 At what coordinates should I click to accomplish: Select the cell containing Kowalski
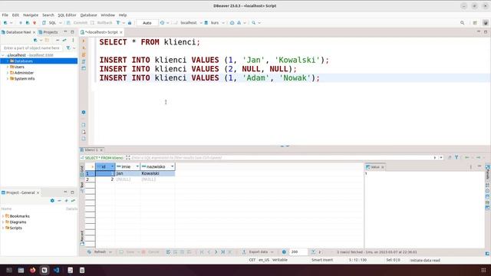point(157,173)
